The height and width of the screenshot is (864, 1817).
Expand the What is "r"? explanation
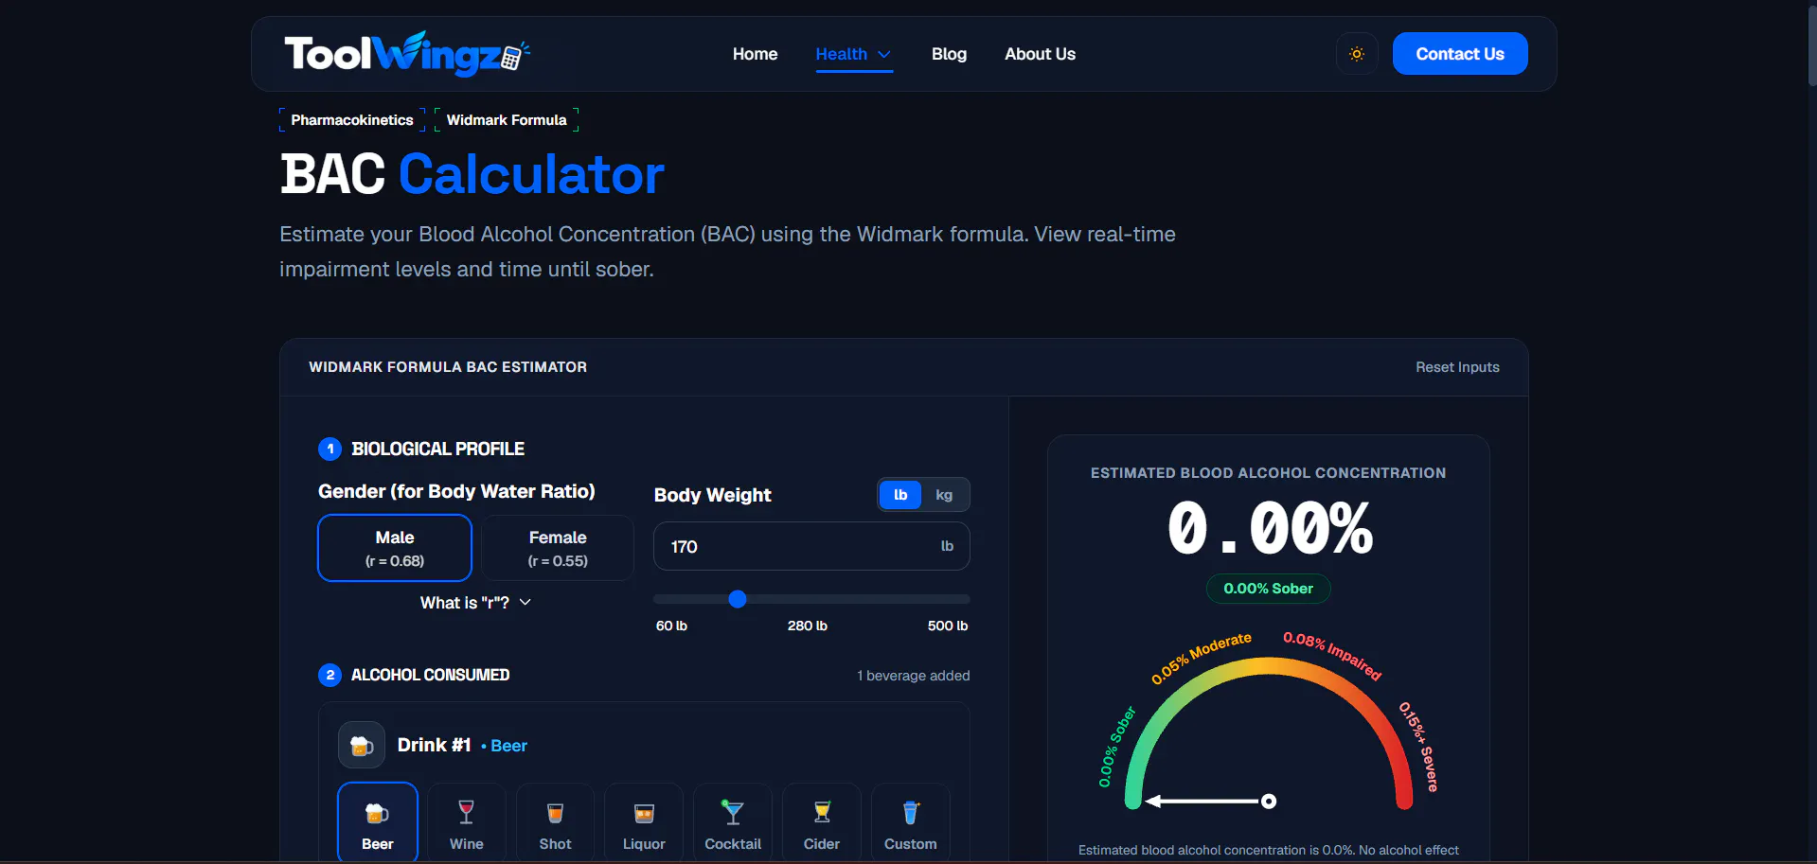475,603
